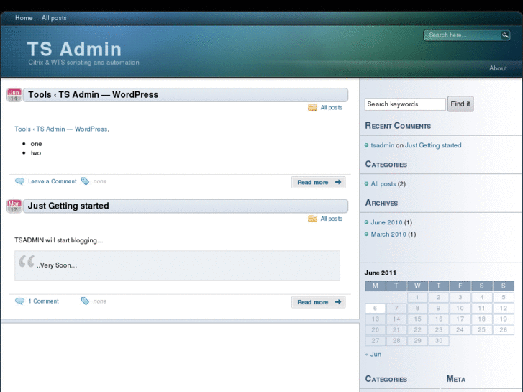Click All posts category under Just Getting started
Screen dimensions: 523x392
pyautogui.click(x=332, y=219)
